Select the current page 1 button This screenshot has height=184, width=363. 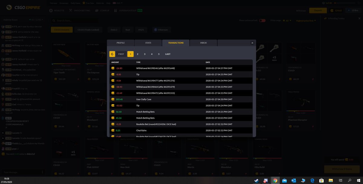(130, 54)
